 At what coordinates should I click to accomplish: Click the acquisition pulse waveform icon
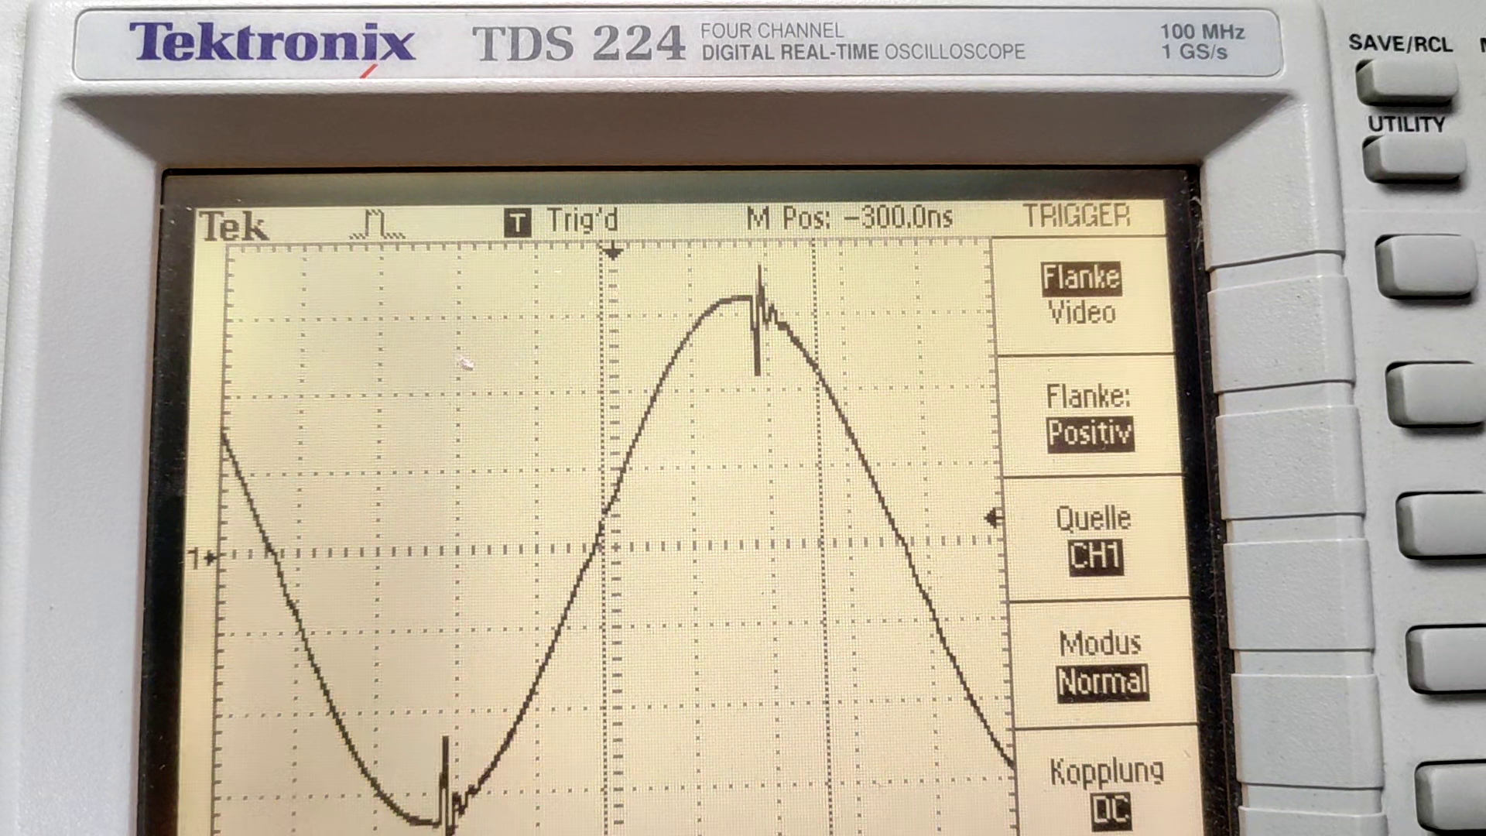[x=377, y=224]
